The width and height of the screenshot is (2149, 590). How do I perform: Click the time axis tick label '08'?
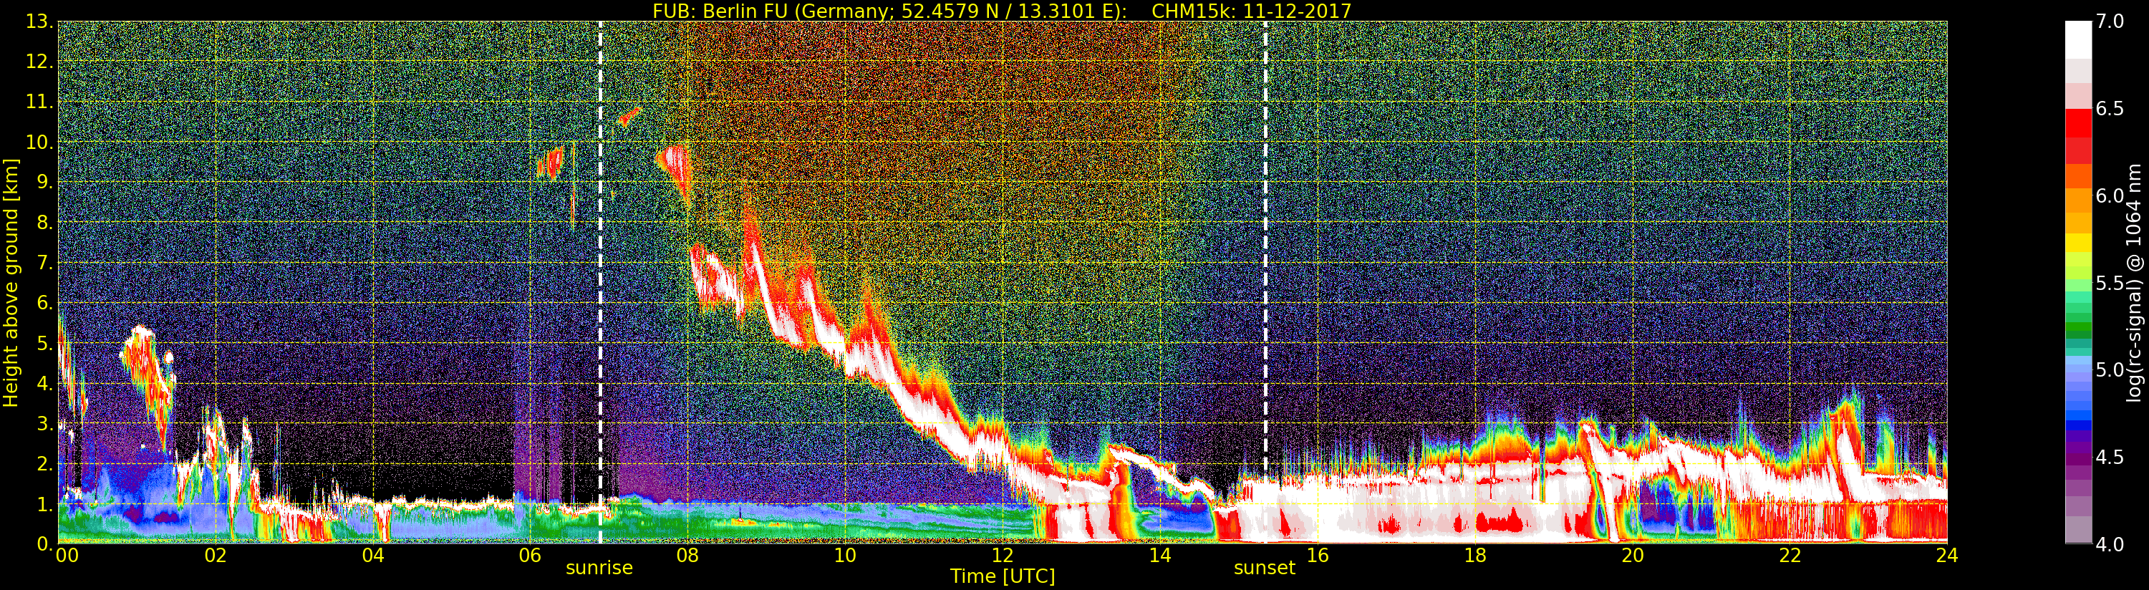click(687, 555)
